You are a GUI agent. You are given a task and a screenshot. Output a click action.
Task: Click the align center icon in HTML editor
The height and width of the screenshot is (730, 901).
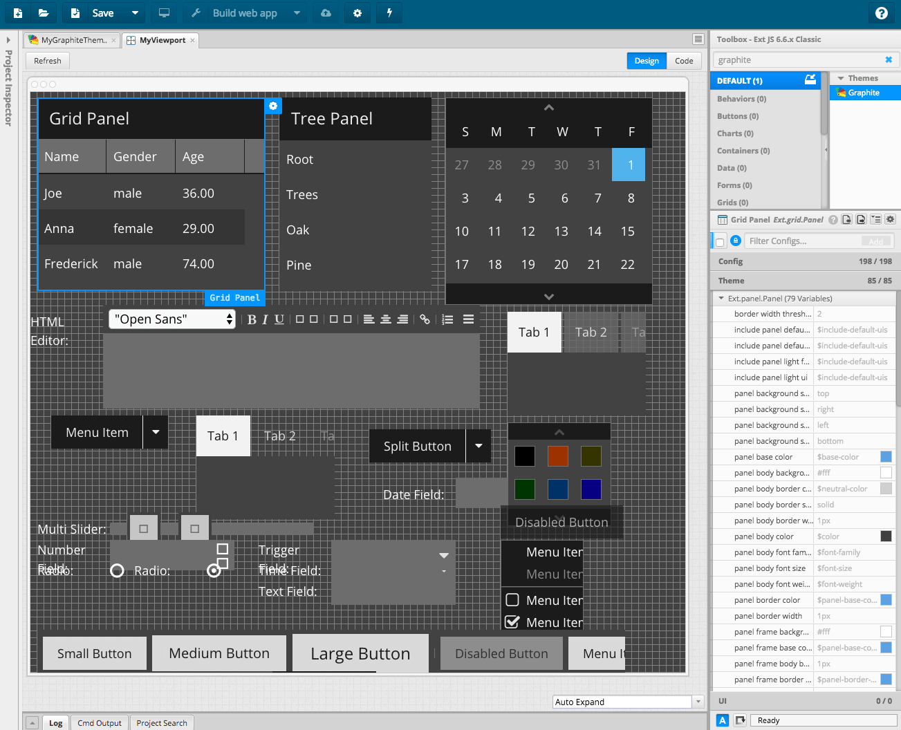386,319
